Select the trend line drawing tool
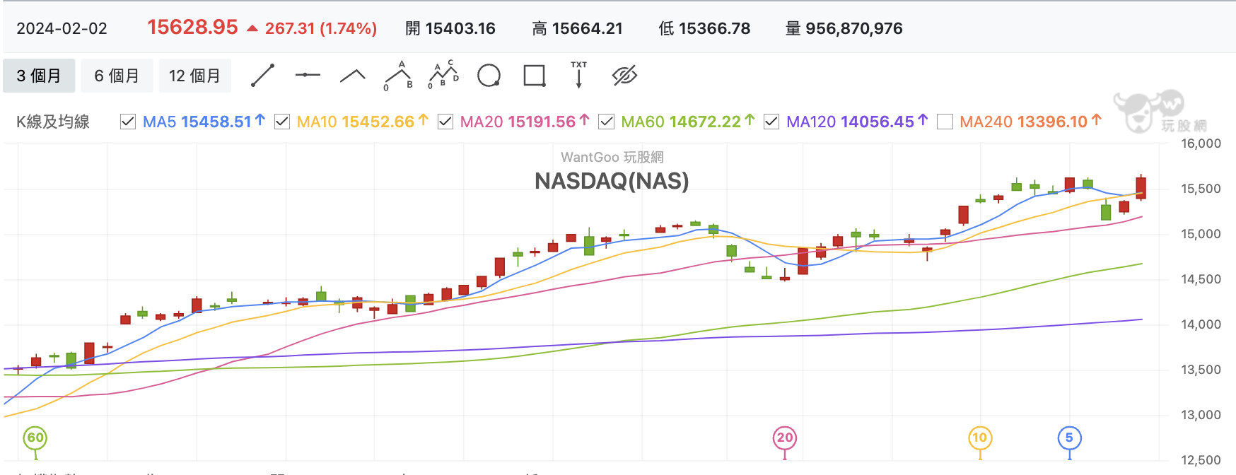 pyautogui.click(x=262, y=76)
